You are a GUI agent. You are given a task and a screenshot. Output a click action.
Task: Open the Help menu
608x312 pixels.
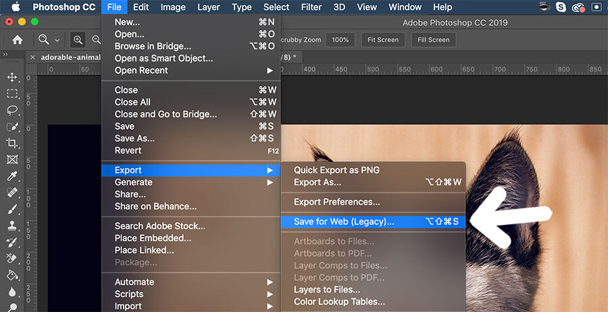coord(442,7)
